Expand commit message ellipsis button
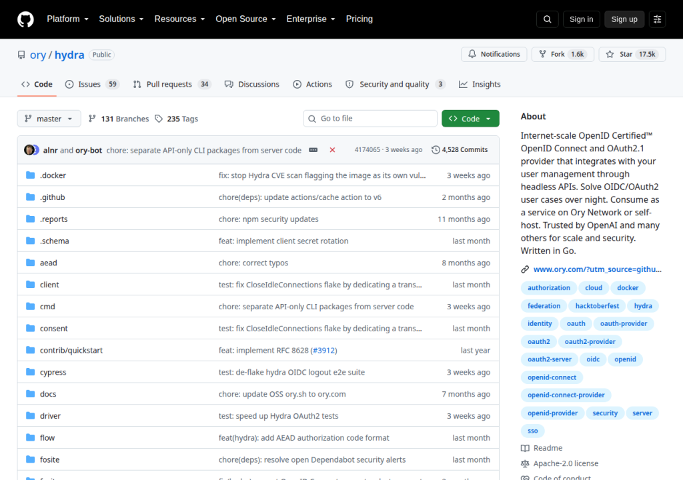 pyautogui.click(x=313, y=150)
